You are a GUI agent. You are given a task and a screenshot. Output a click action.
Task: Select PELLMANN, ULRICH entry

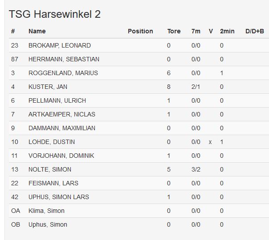[57, 100]
